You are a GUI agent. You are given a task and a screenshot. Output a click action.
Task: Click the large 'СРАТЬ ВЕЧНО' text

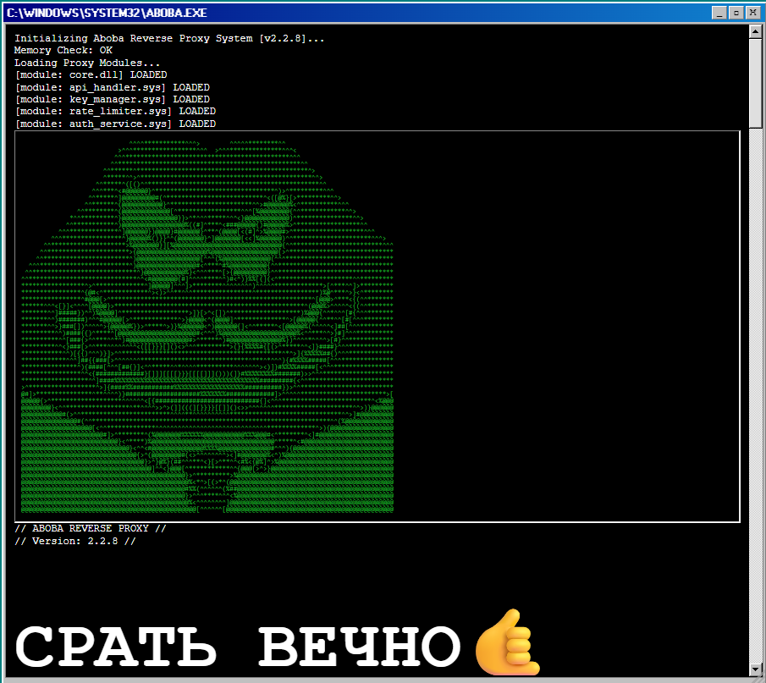[238, 646]
